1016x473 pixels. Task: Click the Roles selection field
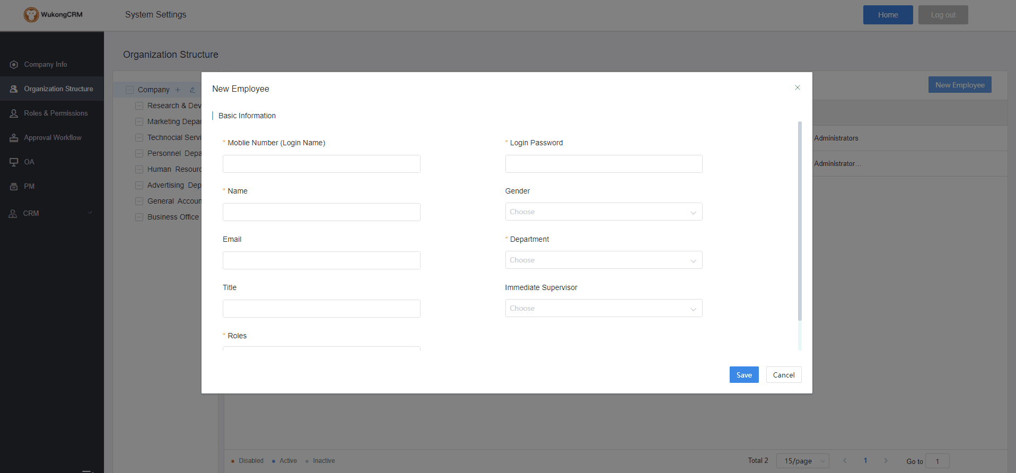(x=321, y=348)
